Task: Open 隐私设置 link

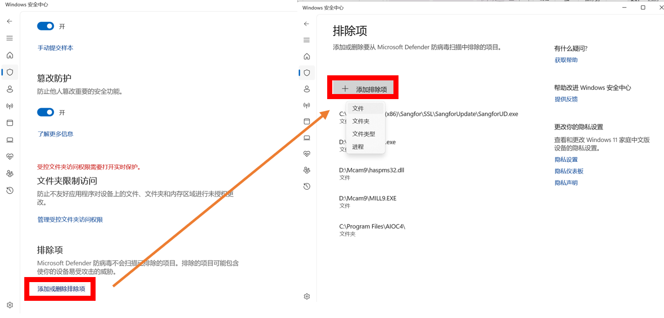Action: pyautogui.click(x=566, y=160)
